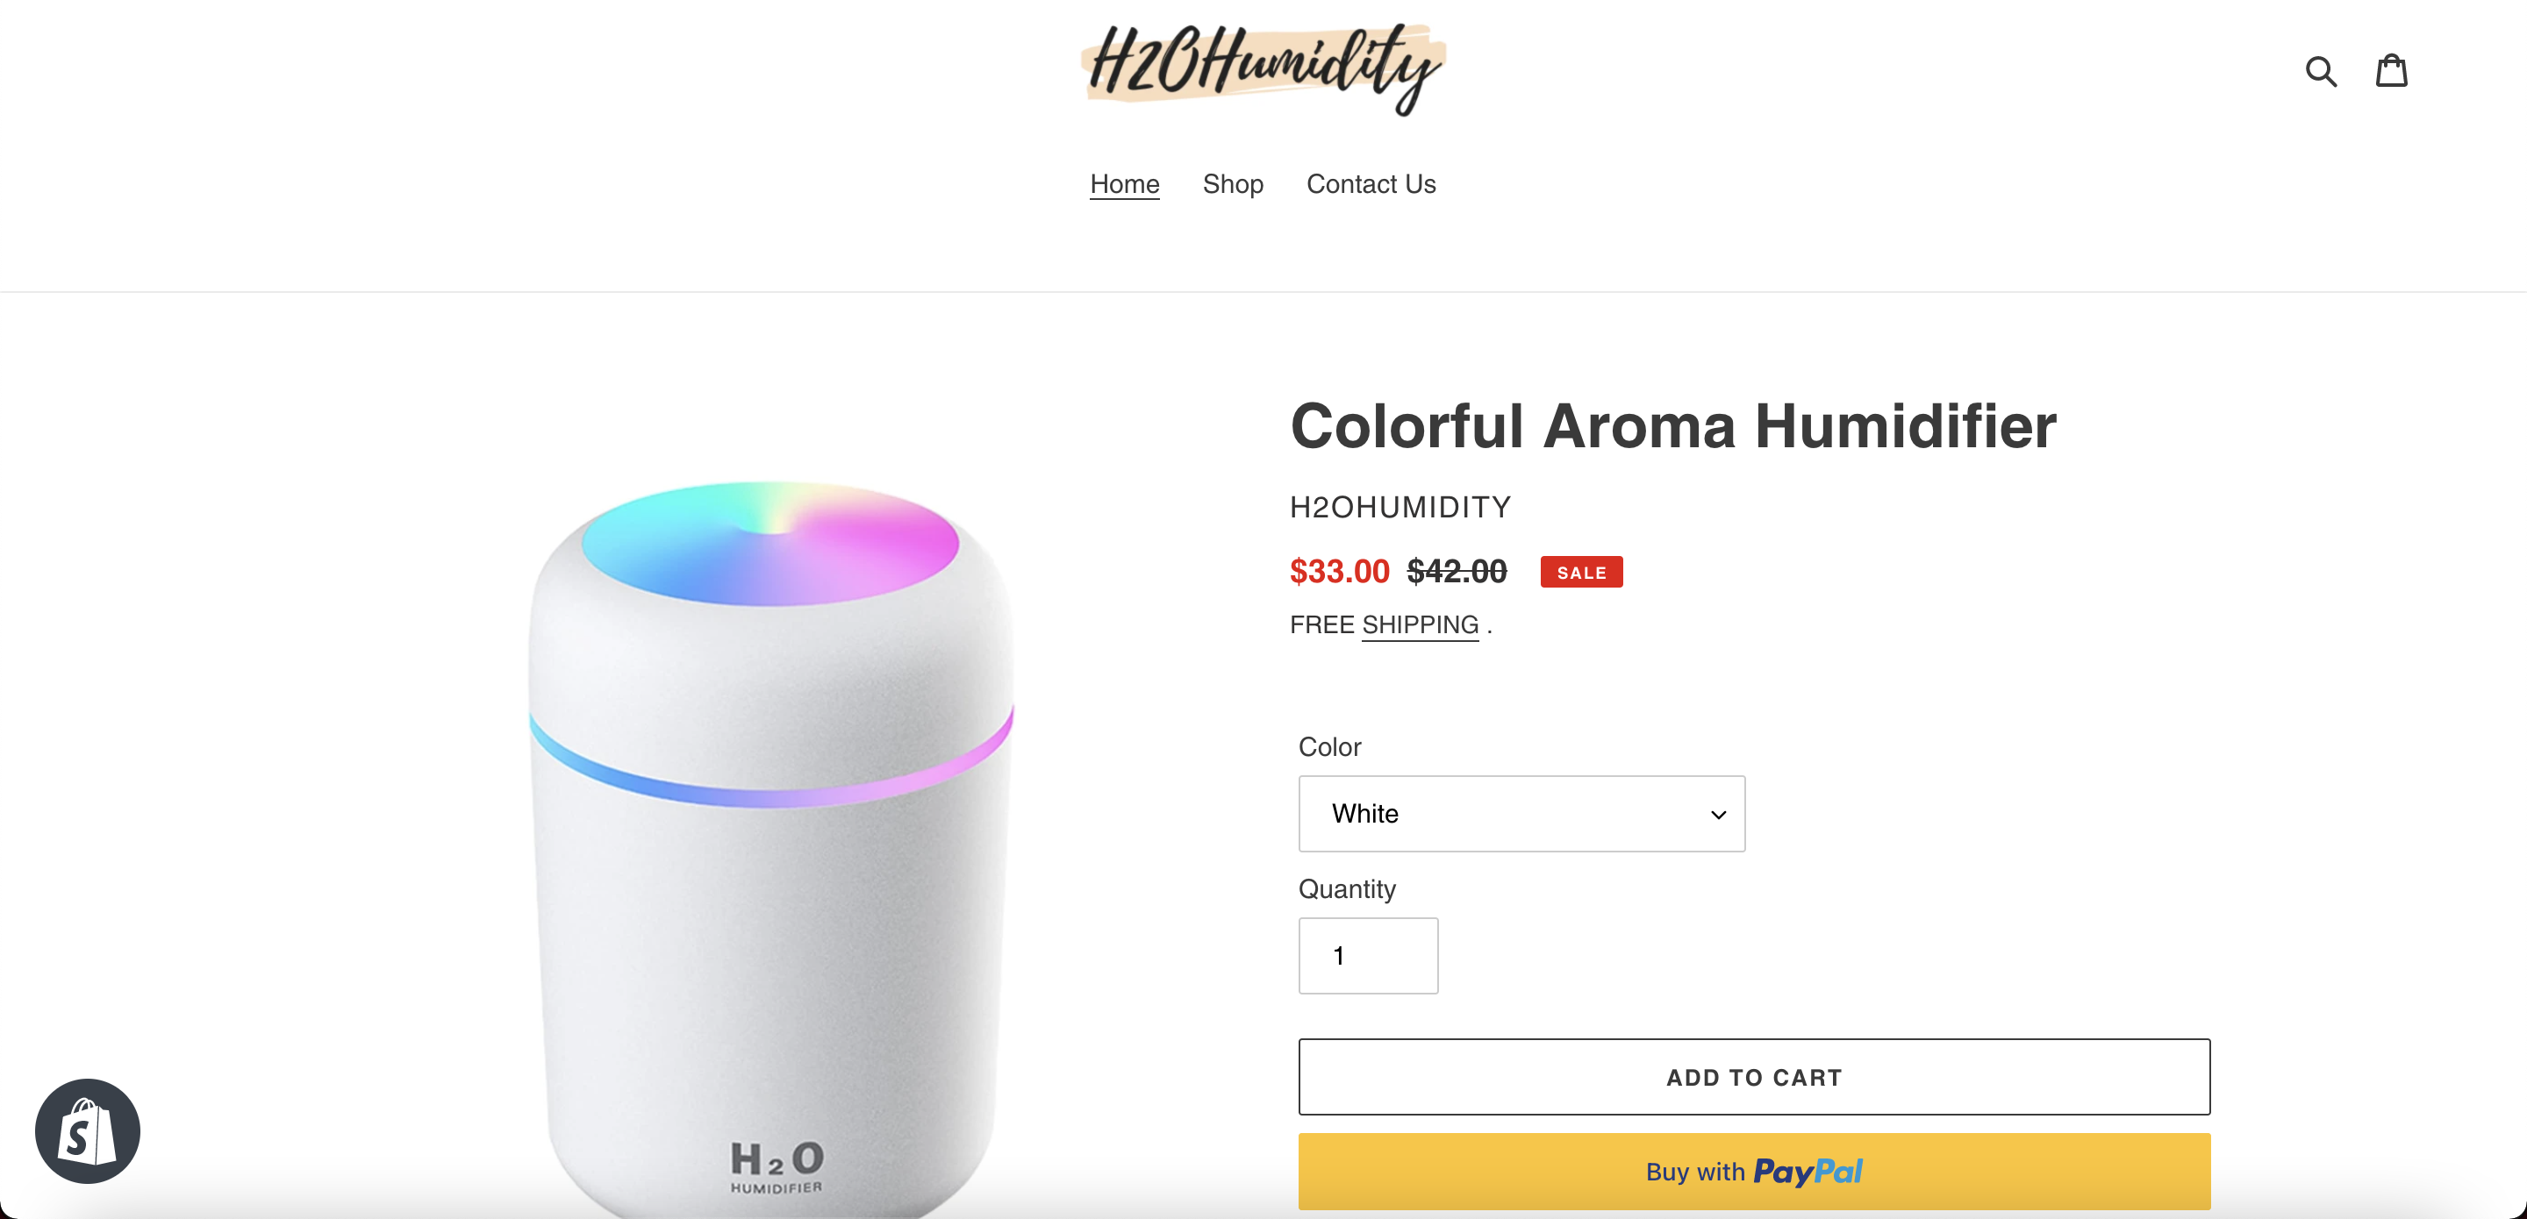Image resolution: width=2527 pixels, height=1219 pixels.
Task: Open the Shopify chat bubble icon
Action: click(88, 1130)
